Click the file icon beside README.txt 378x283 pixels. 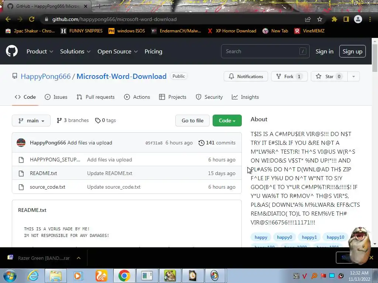point(21,173)
